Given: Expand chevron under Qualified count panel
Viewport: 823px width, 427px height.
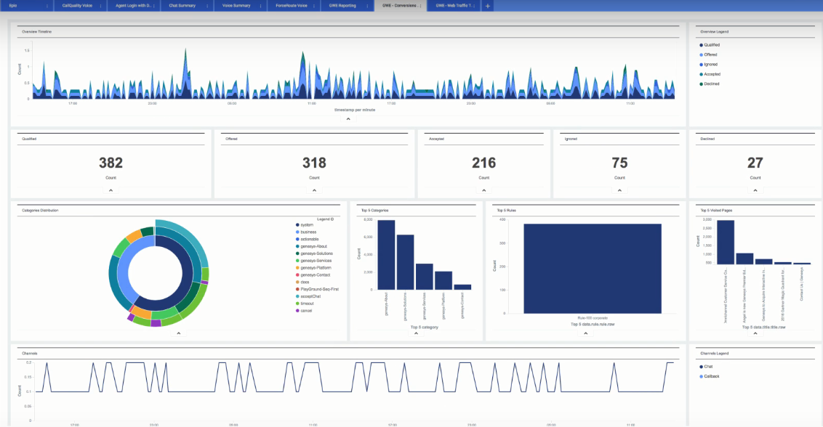Looking at the screenshot, I should (111, 190).
